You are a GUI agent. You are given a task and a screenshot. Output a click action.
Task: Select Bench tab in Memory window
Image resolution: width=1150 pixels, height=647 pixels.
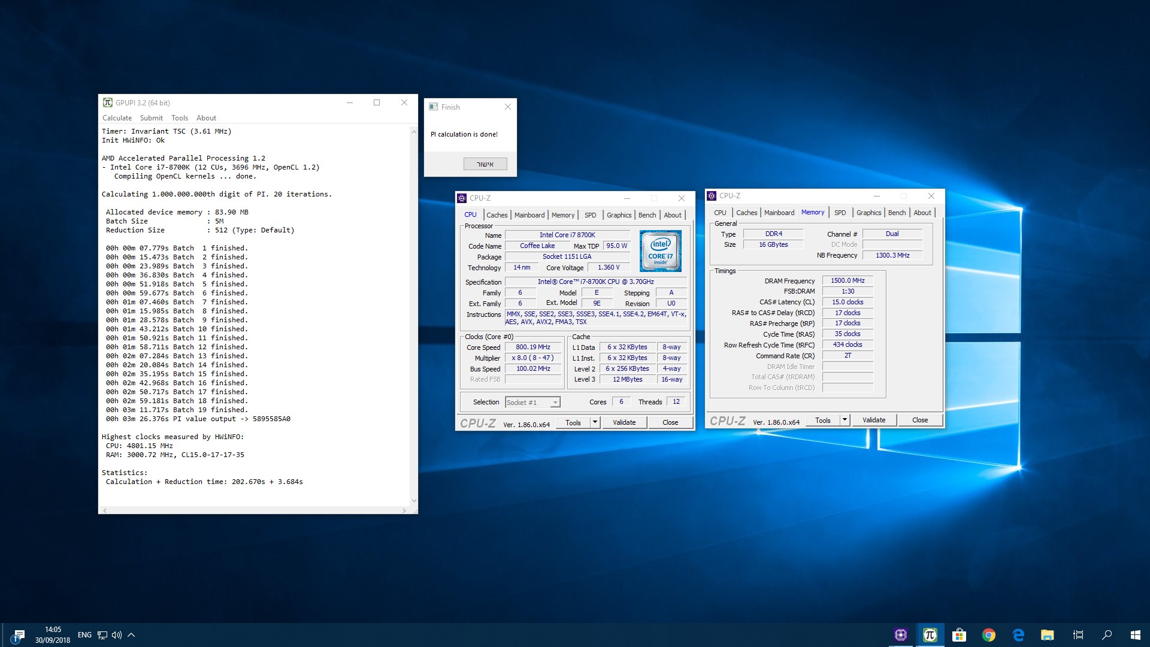coord(897,213)
